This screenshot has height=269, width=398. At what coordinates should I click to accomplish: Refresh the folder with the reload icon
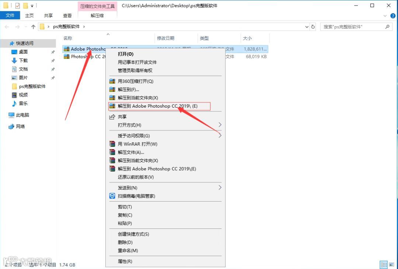(313, 27)
